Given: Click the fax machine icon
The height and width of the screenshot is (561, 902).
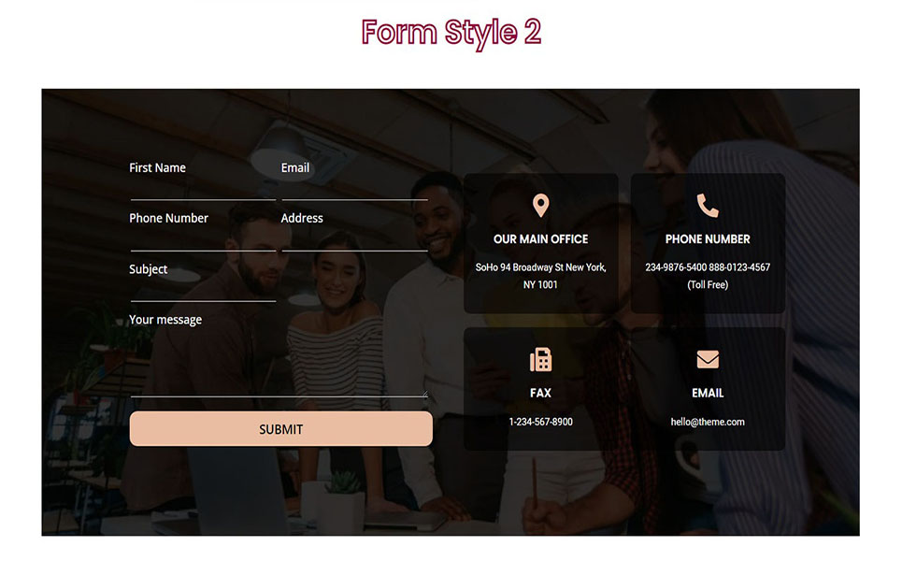Looking at the screenshot, I should tap(540, 360).
